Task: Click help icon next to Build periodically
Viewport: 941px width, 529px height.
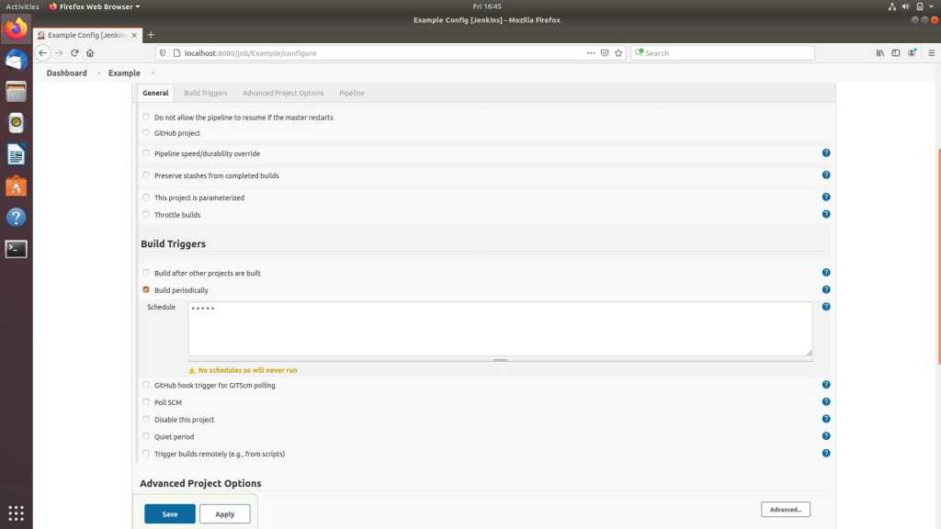Action: coord(825,290)
